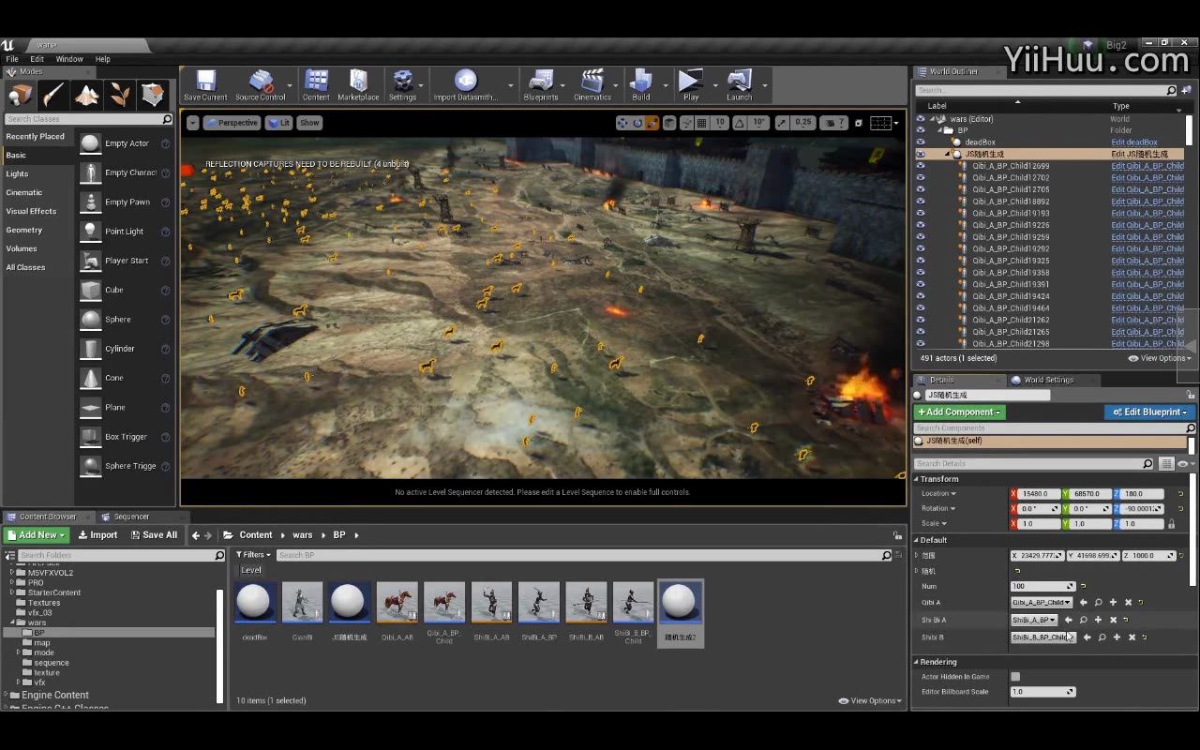Select the Point Light actor icon

coord(91,232)
